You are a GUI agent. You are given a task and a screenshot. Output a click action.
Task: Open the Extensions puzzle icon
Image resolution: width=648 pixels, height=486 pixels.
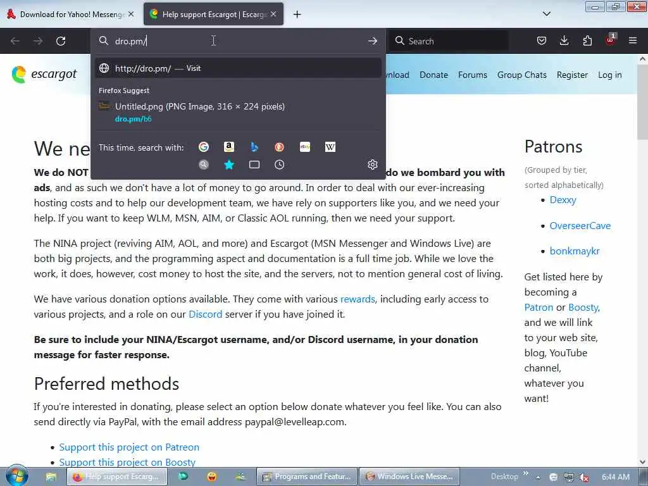[587, 41]
